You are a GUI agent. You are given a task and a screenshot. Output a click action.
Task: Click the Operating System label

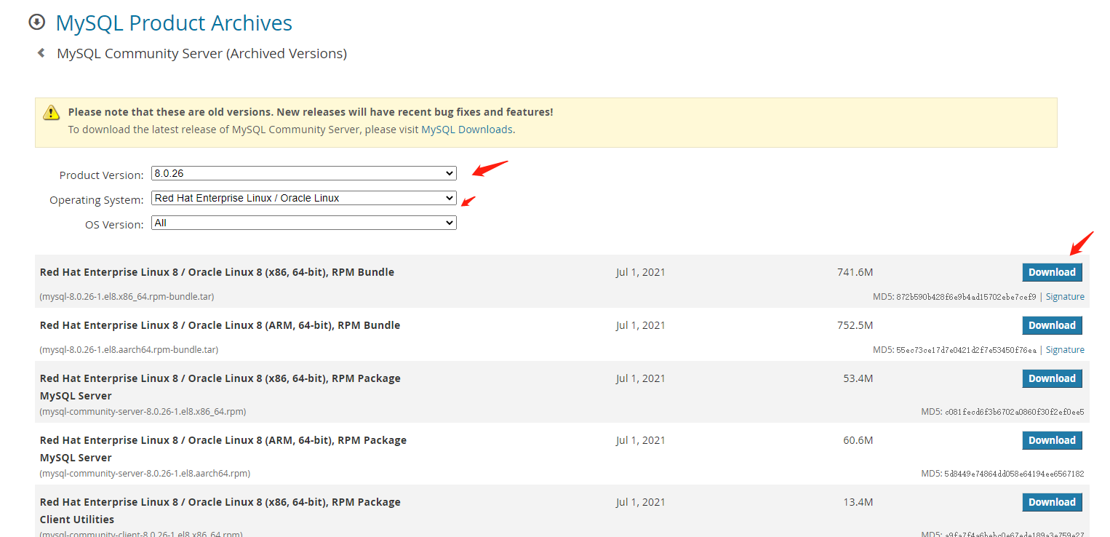click(97, 200)
